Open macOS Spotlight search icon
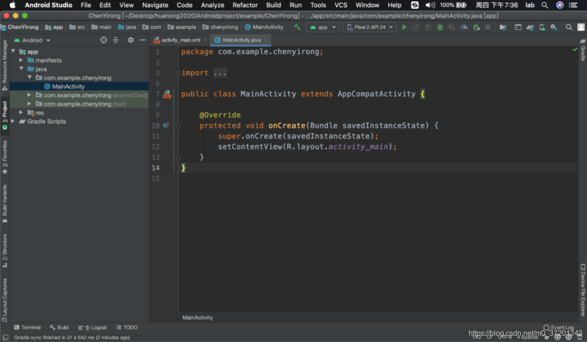 coord(545,5)
